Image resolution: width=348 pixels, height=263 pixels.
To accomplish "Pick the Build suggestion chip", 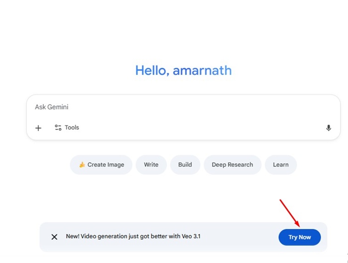I will click(x=185, y=165).
